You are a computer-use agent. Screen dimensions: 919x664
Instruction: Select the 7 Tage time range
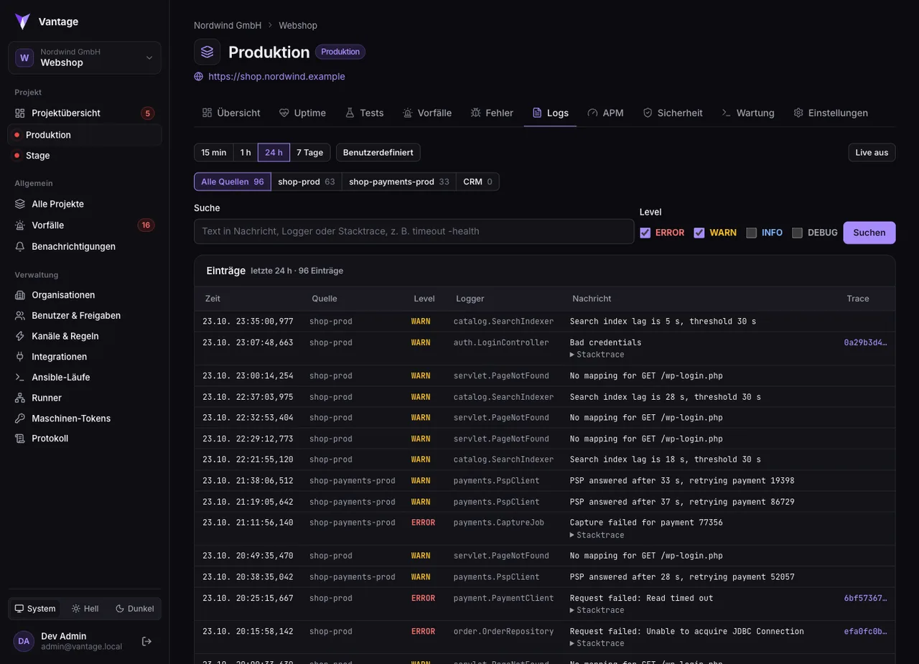coord(310,153)
